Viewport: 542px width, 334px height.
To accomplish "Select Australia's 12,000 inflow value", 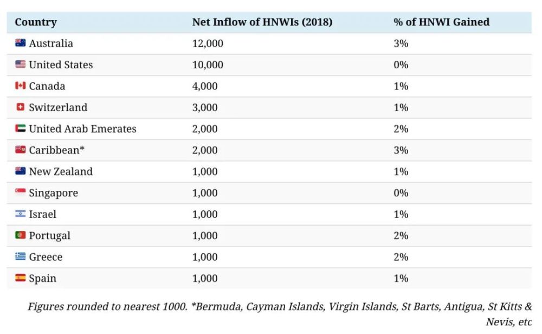I will pos(208,43).
